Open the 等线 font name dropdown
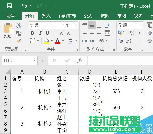The image size is (153, 134). pyautogui.click(x=63, y=25)
